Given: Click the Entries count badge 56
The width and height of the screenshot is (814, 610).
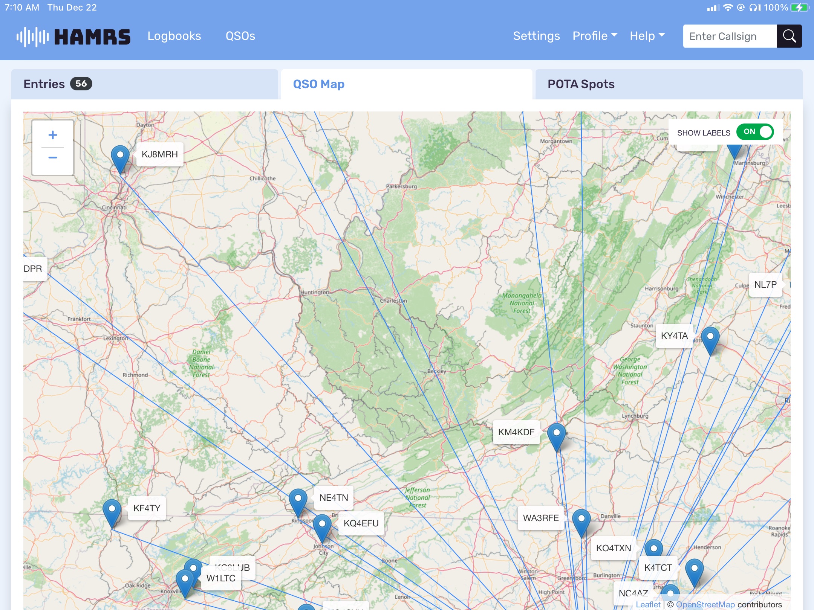Looking at the screenshot, I should click(x=81, y=84).
